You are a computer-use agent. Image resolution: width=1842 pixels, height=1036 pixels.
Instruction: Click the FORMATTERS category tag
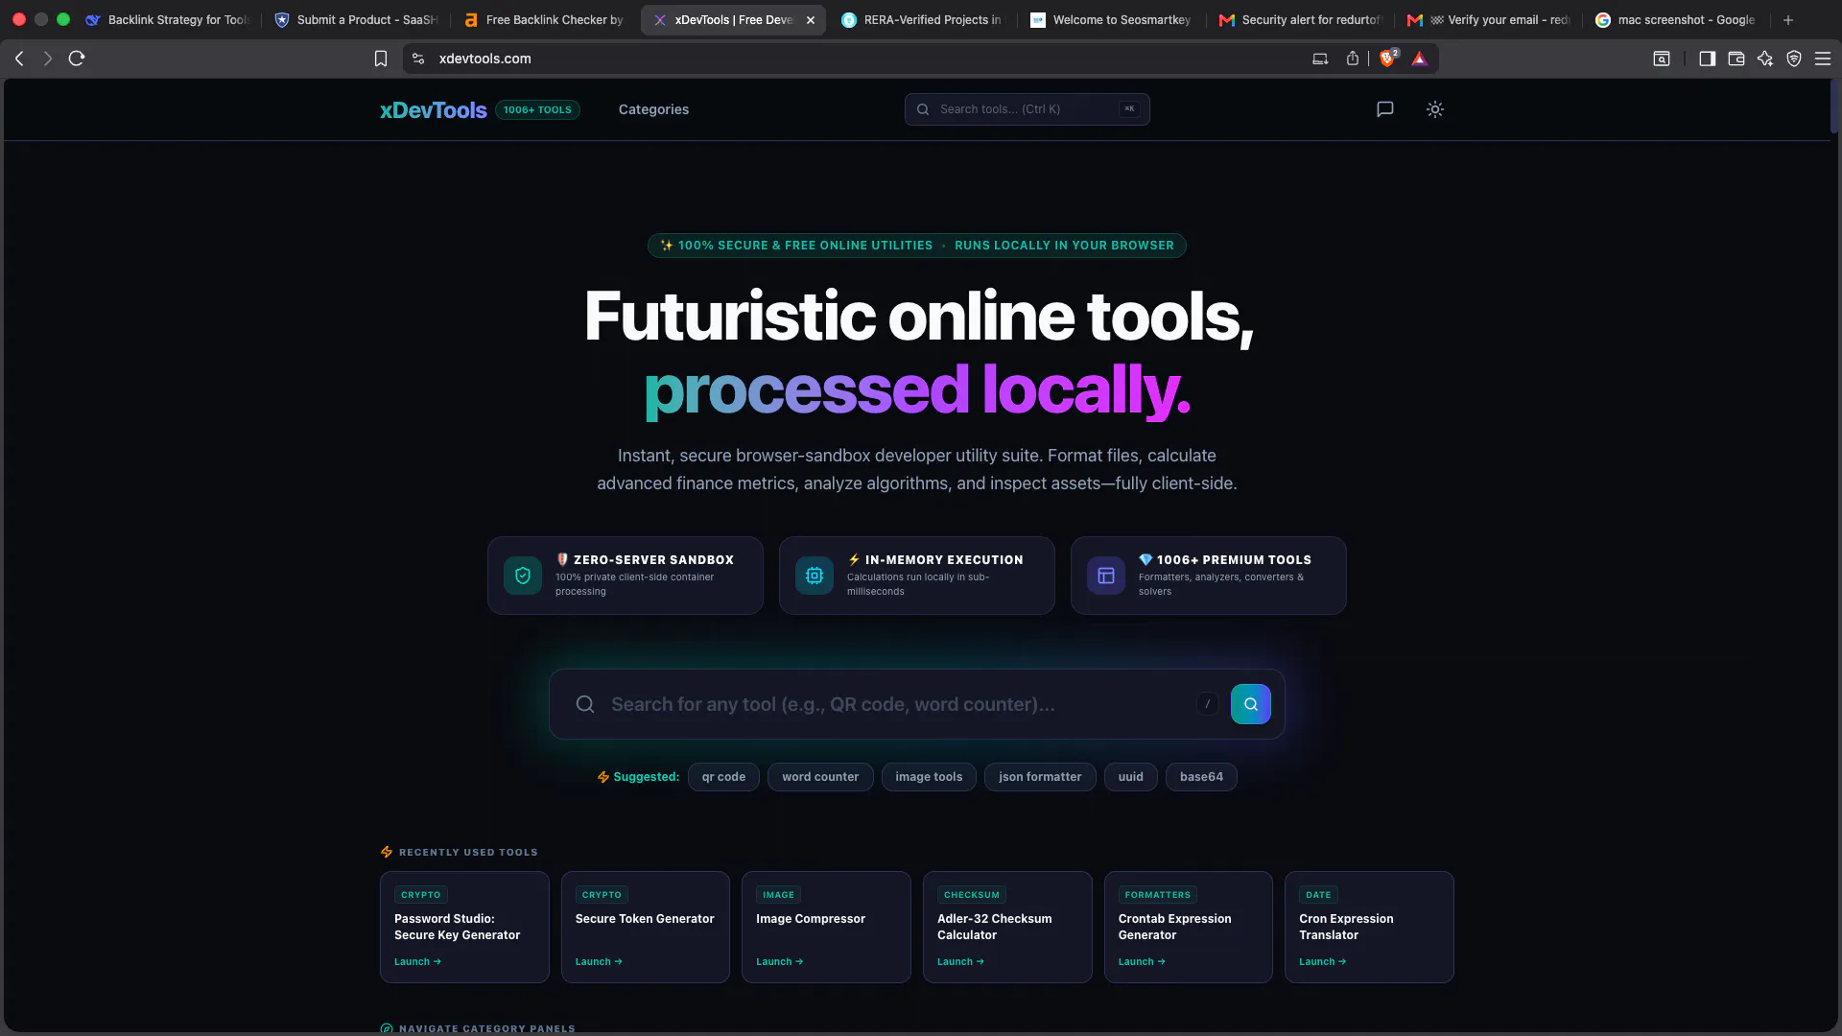pos(1157,895)
